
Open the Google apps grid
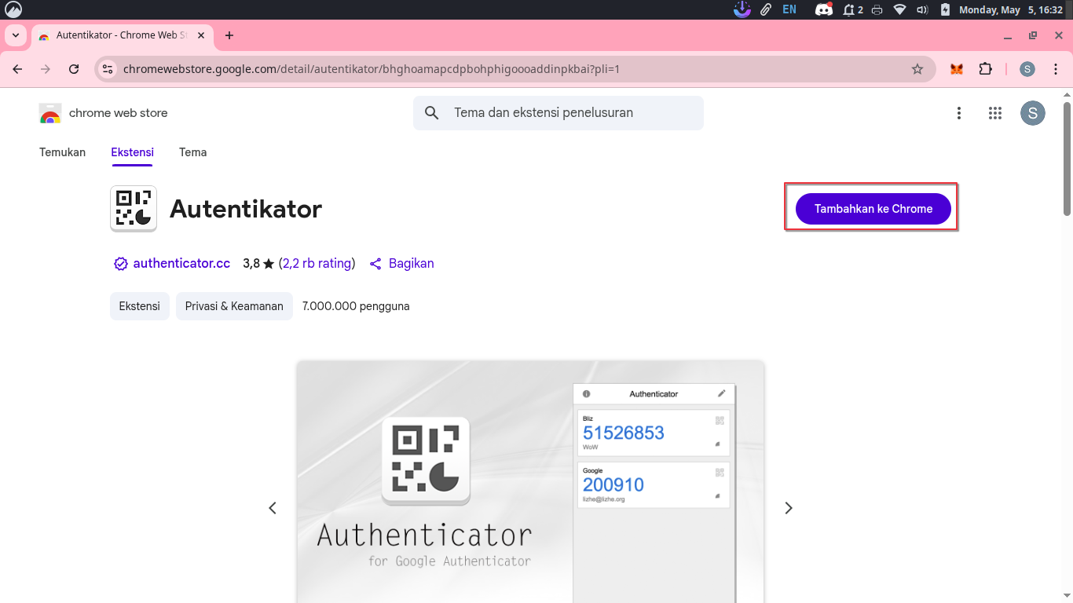tap(995, 113)
